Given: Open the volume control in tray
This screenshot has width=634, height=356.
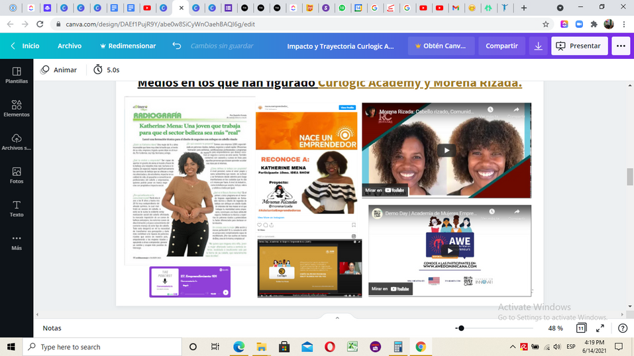Looking at the screenshot, I should click(557, 347).
